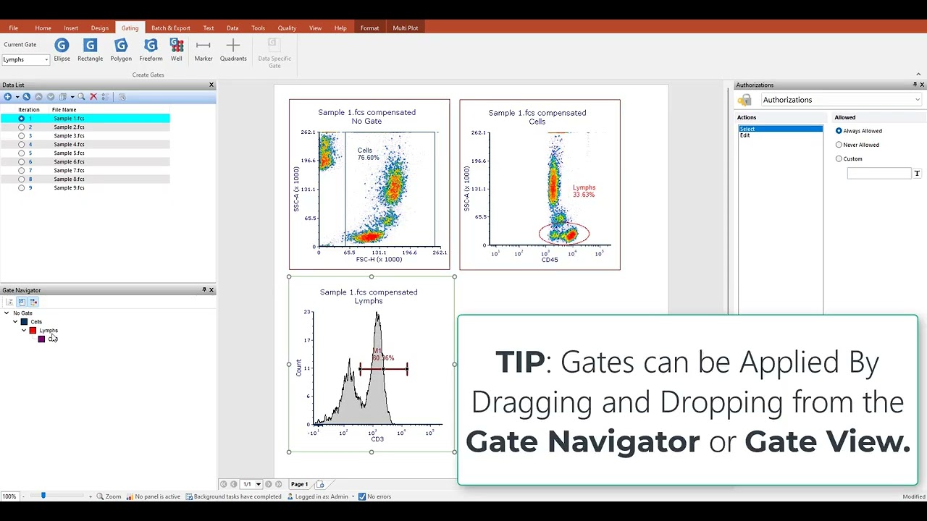Viewport: 927px width, 521px height.
Task: Click the Zoom magnifier in status bar
Action: pyautogui.click(x=101, y=496)
